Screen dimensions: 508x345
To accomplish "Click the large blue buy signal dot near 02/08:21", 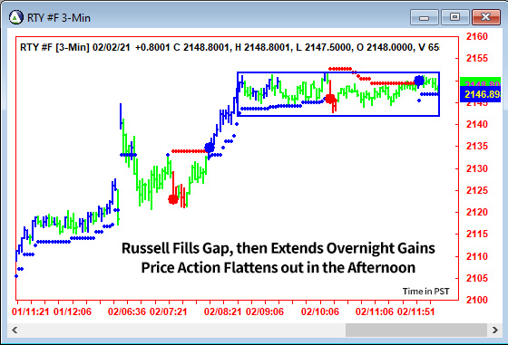I will tap(210, 148).
